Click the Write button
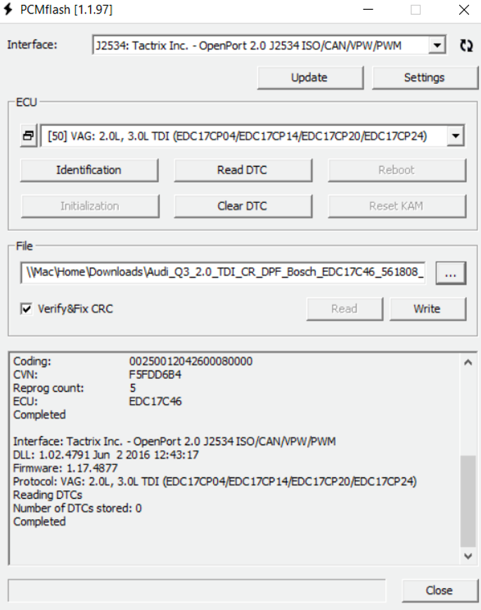 tap(428, 309)
